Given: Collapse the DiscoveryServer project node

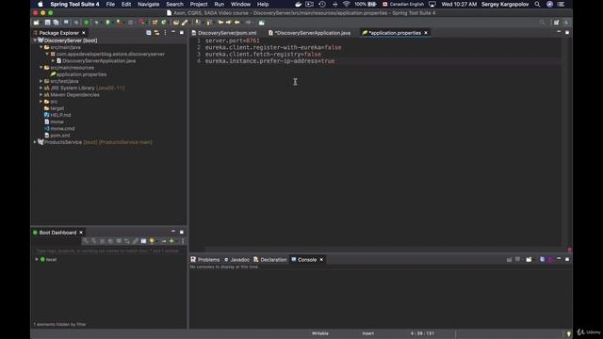Looking at the screenshot, I should (35, 40).
